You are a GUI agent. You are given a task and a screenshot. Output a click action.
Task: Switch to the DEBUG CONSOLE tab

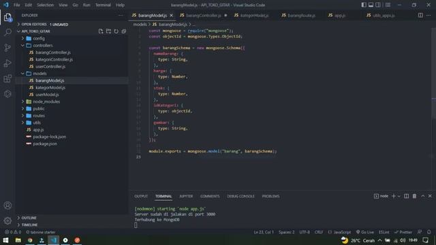[x=240, y=196]
